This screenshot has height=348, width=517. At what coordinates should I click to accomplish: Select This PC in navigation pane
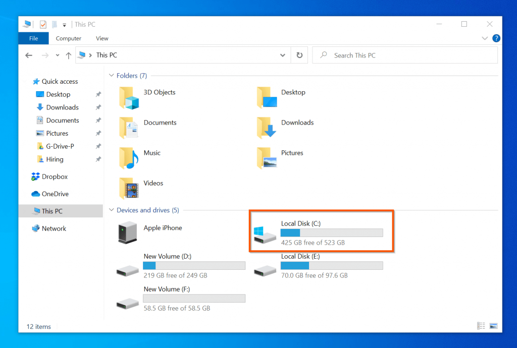pyautogui.click(x=61, y=211)
